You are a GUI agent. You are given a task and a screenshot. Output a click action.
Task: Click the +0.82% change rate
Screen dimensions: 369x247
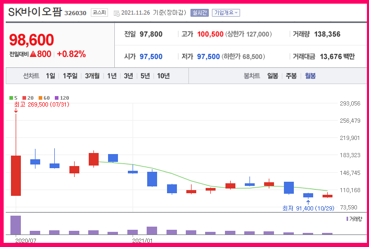pyautogui.click(x=72, y=54)
